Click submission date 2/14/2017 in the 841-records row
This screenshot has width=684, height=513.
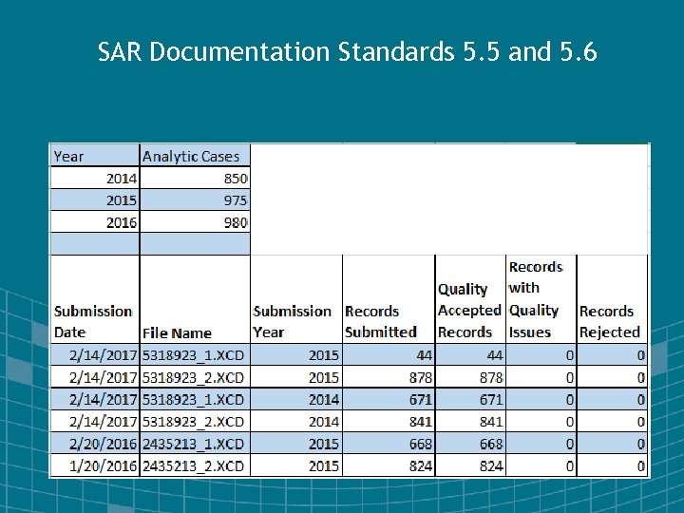[x=95, y=422]
